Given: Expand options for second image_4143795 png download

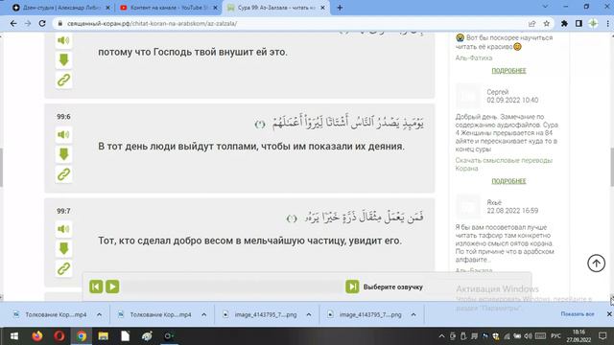Looking at the screenshot, I should point(413,314).
